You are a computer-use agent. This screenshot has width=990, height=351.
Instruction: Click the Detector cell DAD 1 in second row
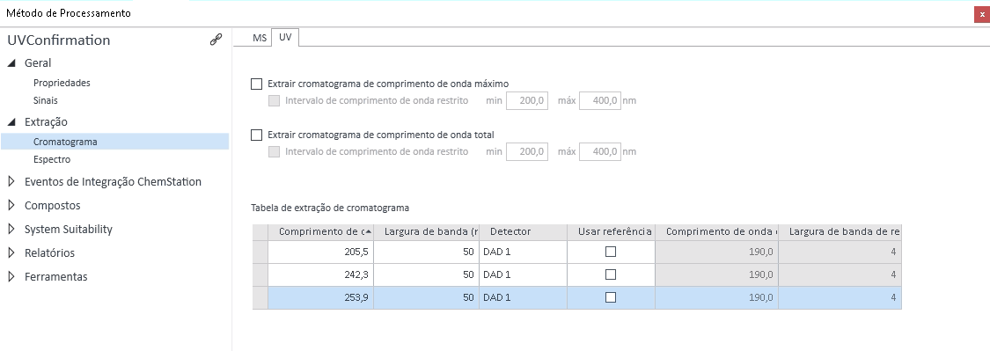[523, 274]
